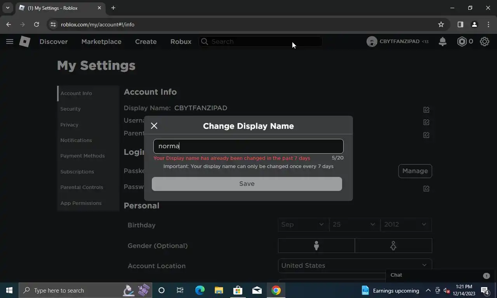497x298 pixels.
Task: Select the male gender icon
Action: coord(316,246)
